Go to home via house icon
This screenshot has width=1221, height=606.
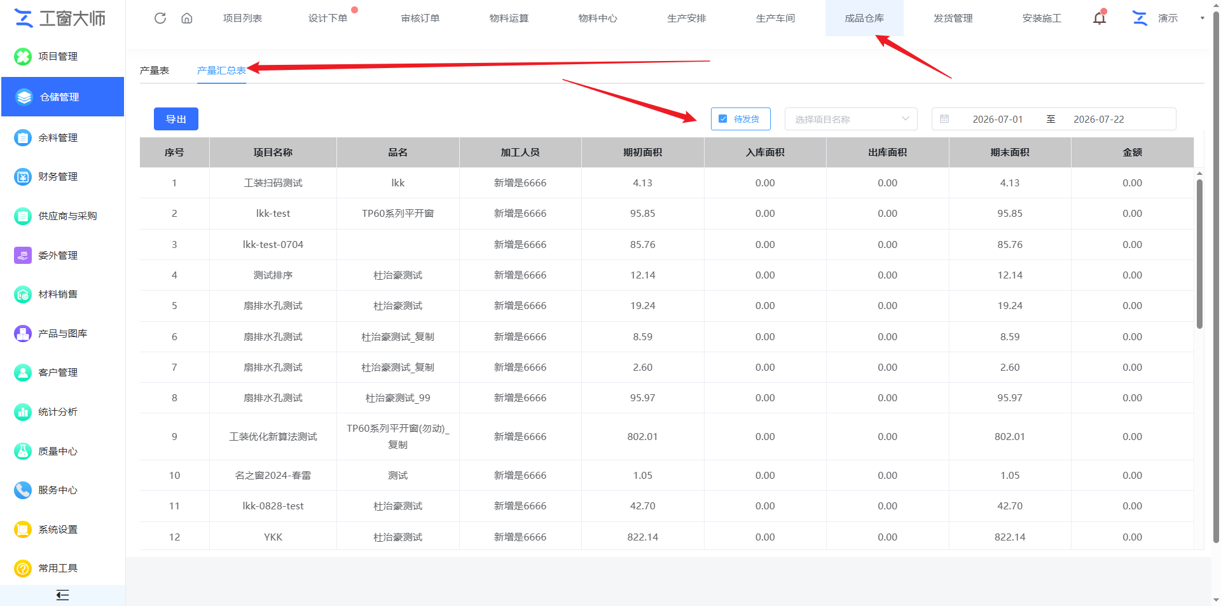pyautogui.click(x=187, y=18)
